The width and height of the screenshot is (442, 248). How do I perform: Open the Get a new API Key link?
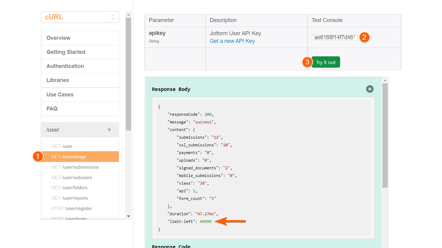(x=232, y=41)
